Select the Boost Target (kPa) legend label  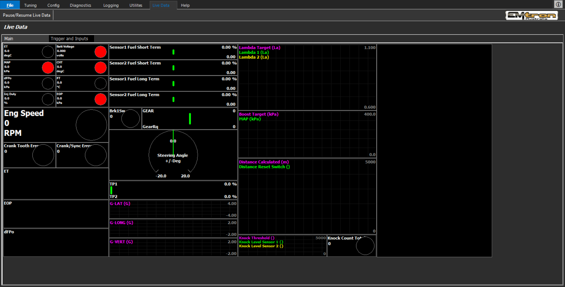tap(259, 114)
